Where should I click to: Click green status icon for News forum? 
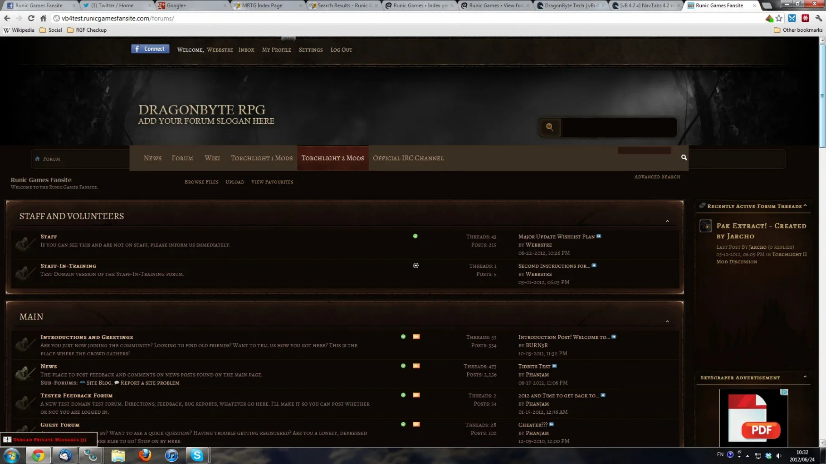[x=403, y=366]
